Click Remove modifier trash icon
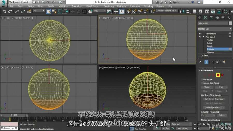 pos(217,62)
